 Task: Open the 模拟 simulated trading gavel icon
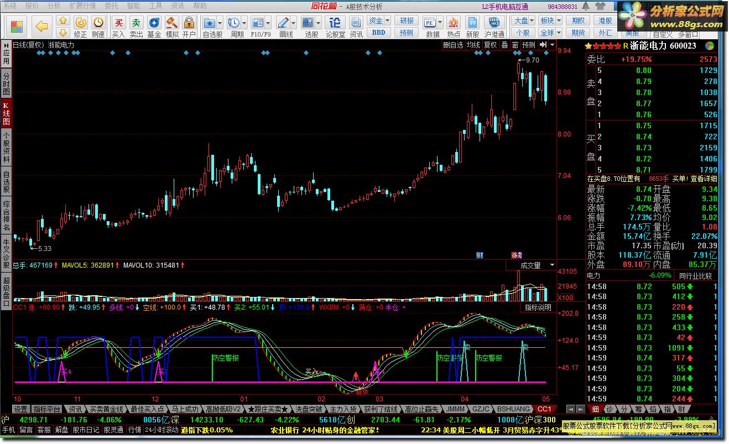(172, 26)
